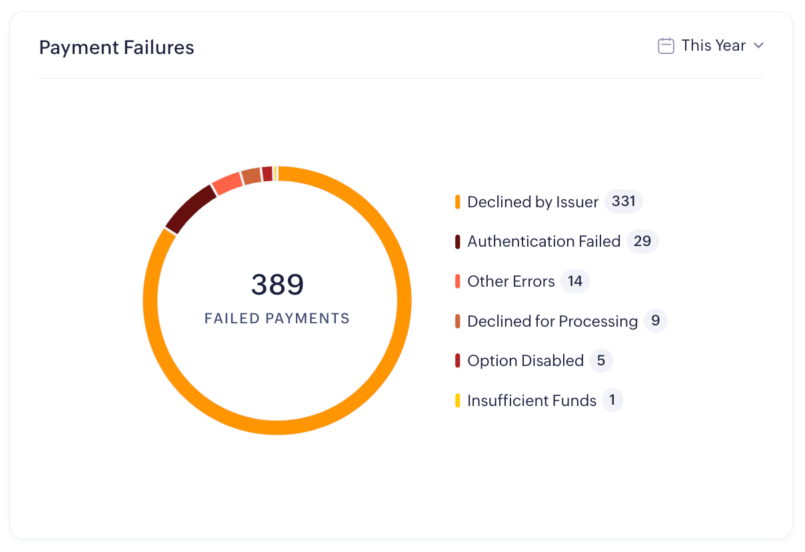Open the This Year period selector

713,46
